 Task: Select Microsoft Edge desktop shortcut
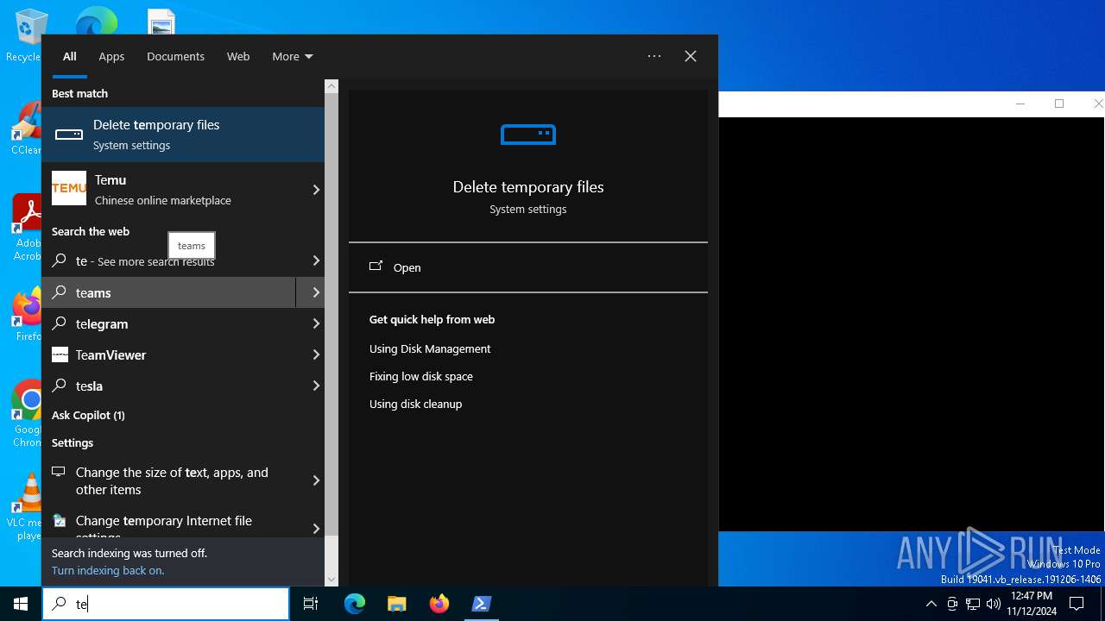pos(95,21)
